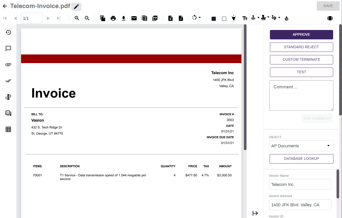
Task: Click the STANDARD REJECT button
Action: pyautogui.click(x=301, y=47)
